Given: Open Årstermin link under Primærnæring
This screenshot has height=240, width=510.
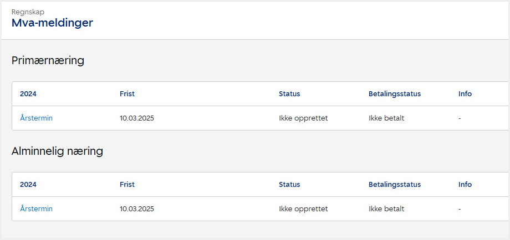Looking at the screenshot, I should point(36,118).
